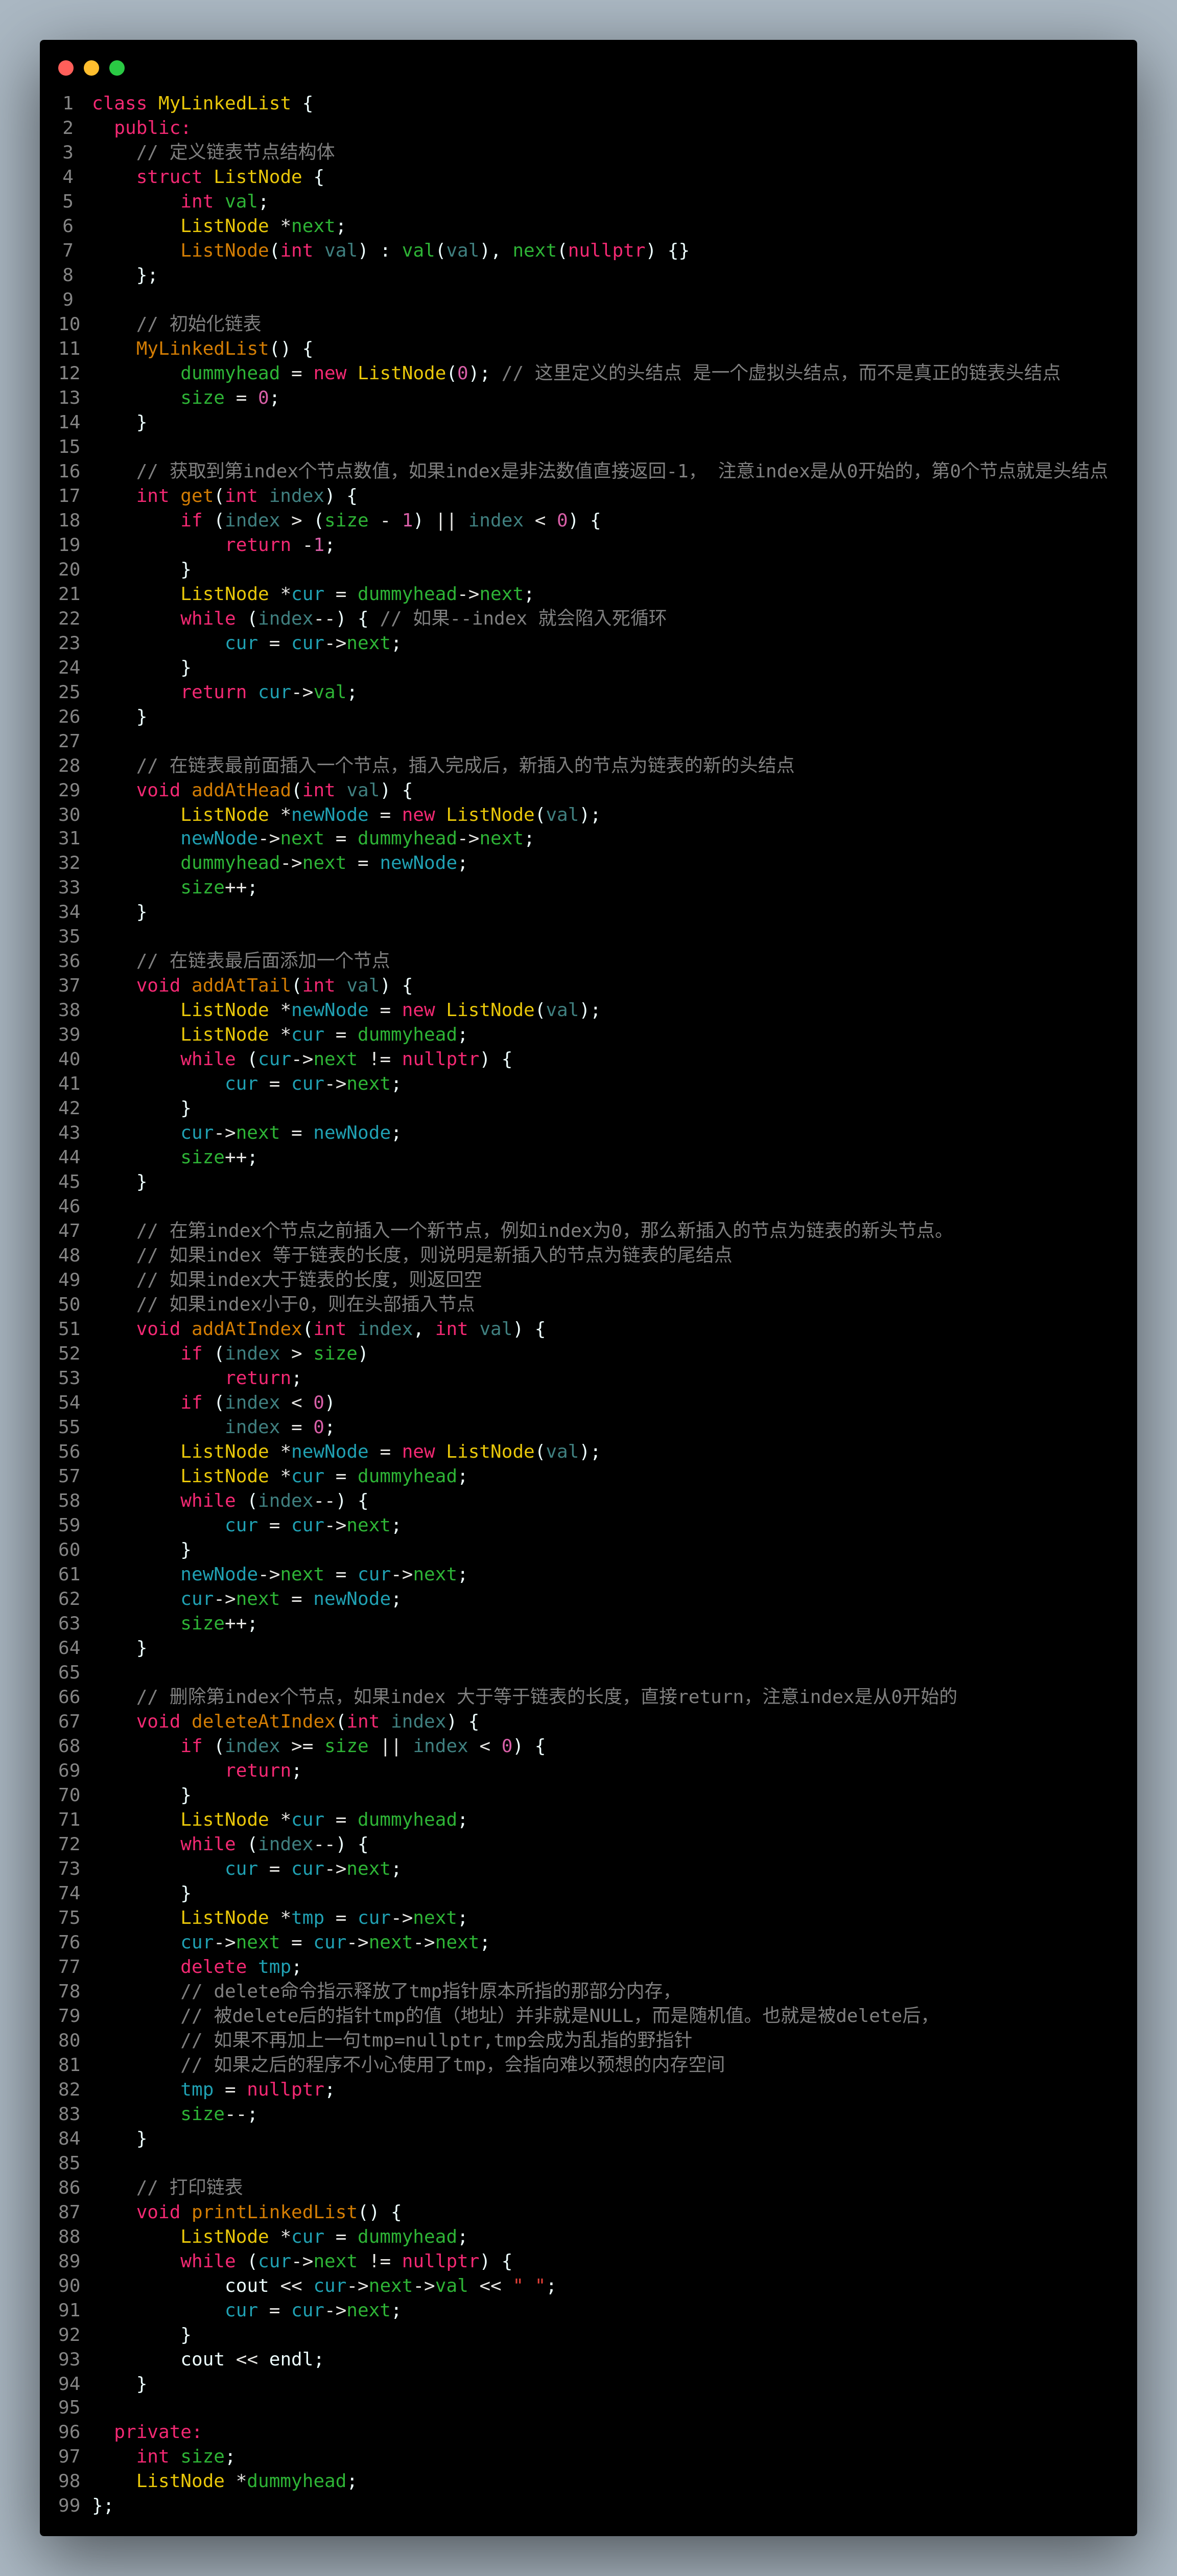This screenshot has width=1177, height=2576.
Task: Select the 'struct ListNode {' line
Action: coord(230,177)
